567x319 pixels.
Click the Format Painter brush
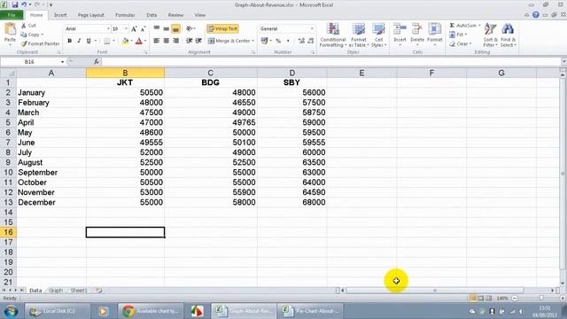coord(40,43)
